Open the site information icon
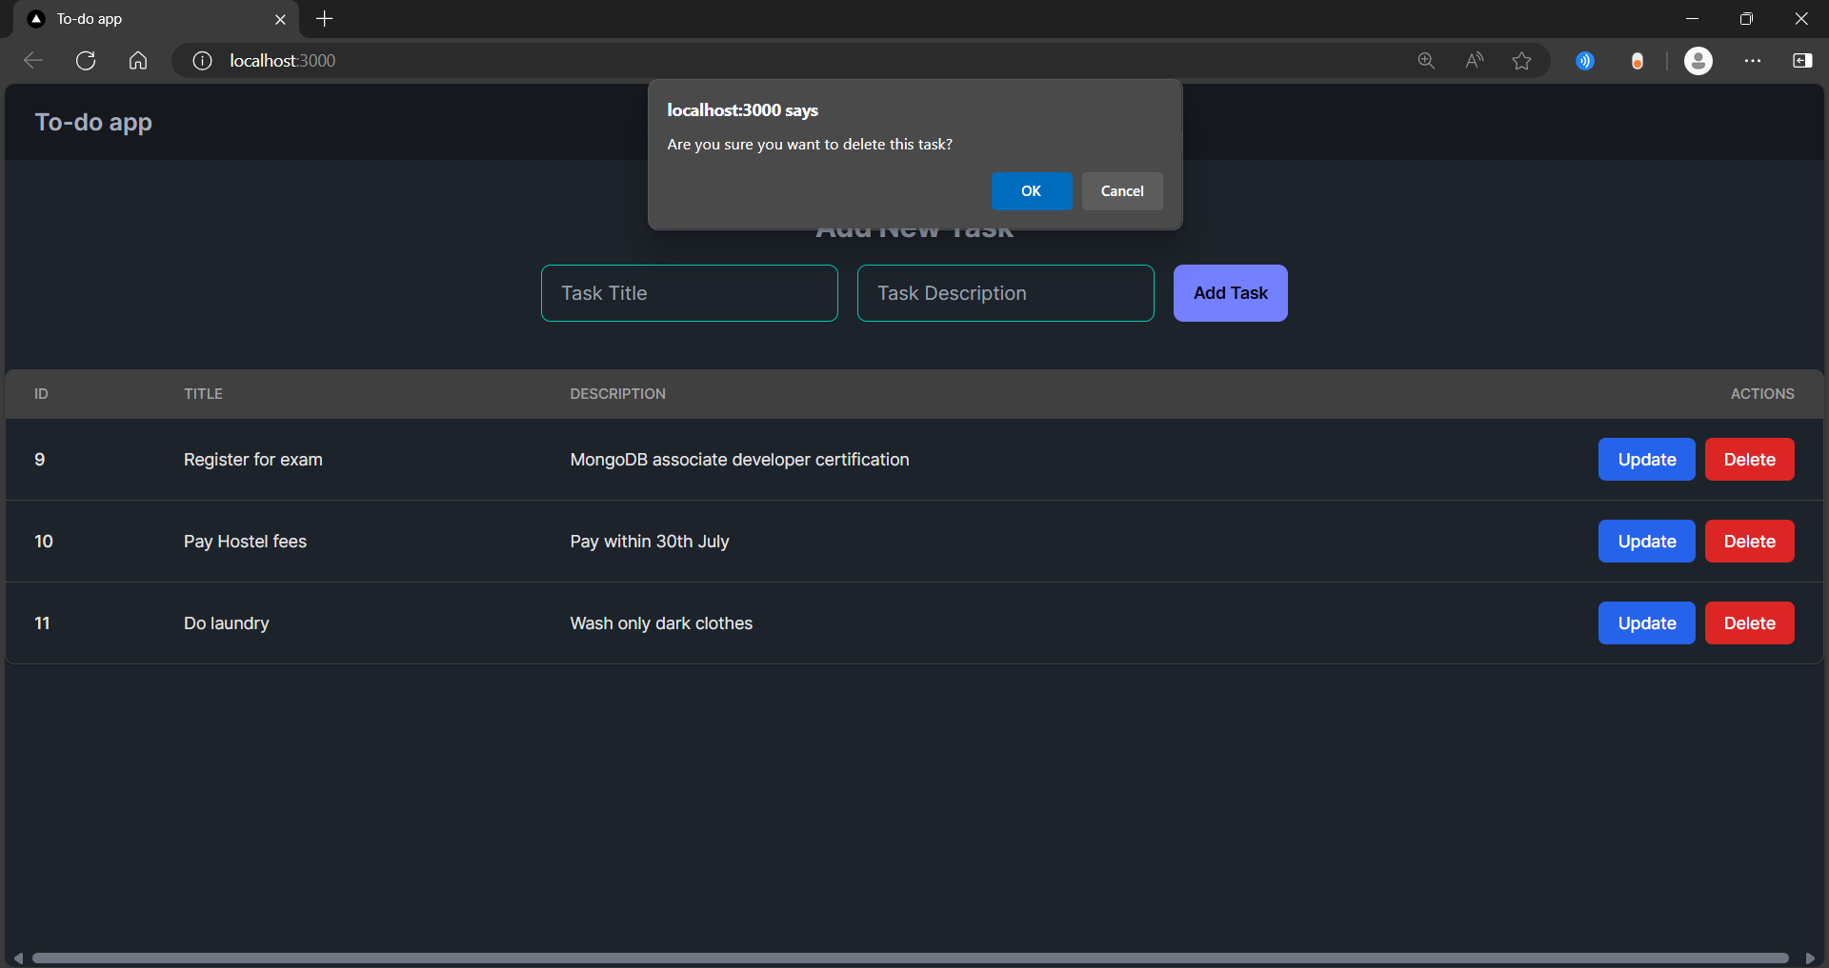The height and width of the screenshot is (968, 1829). click(202, 61)
